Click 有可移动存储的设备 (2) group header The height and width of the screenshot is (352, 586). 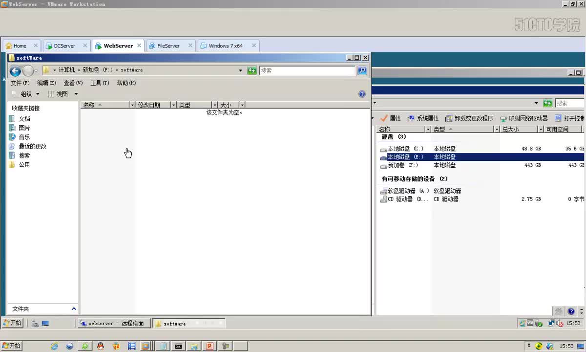415,179
